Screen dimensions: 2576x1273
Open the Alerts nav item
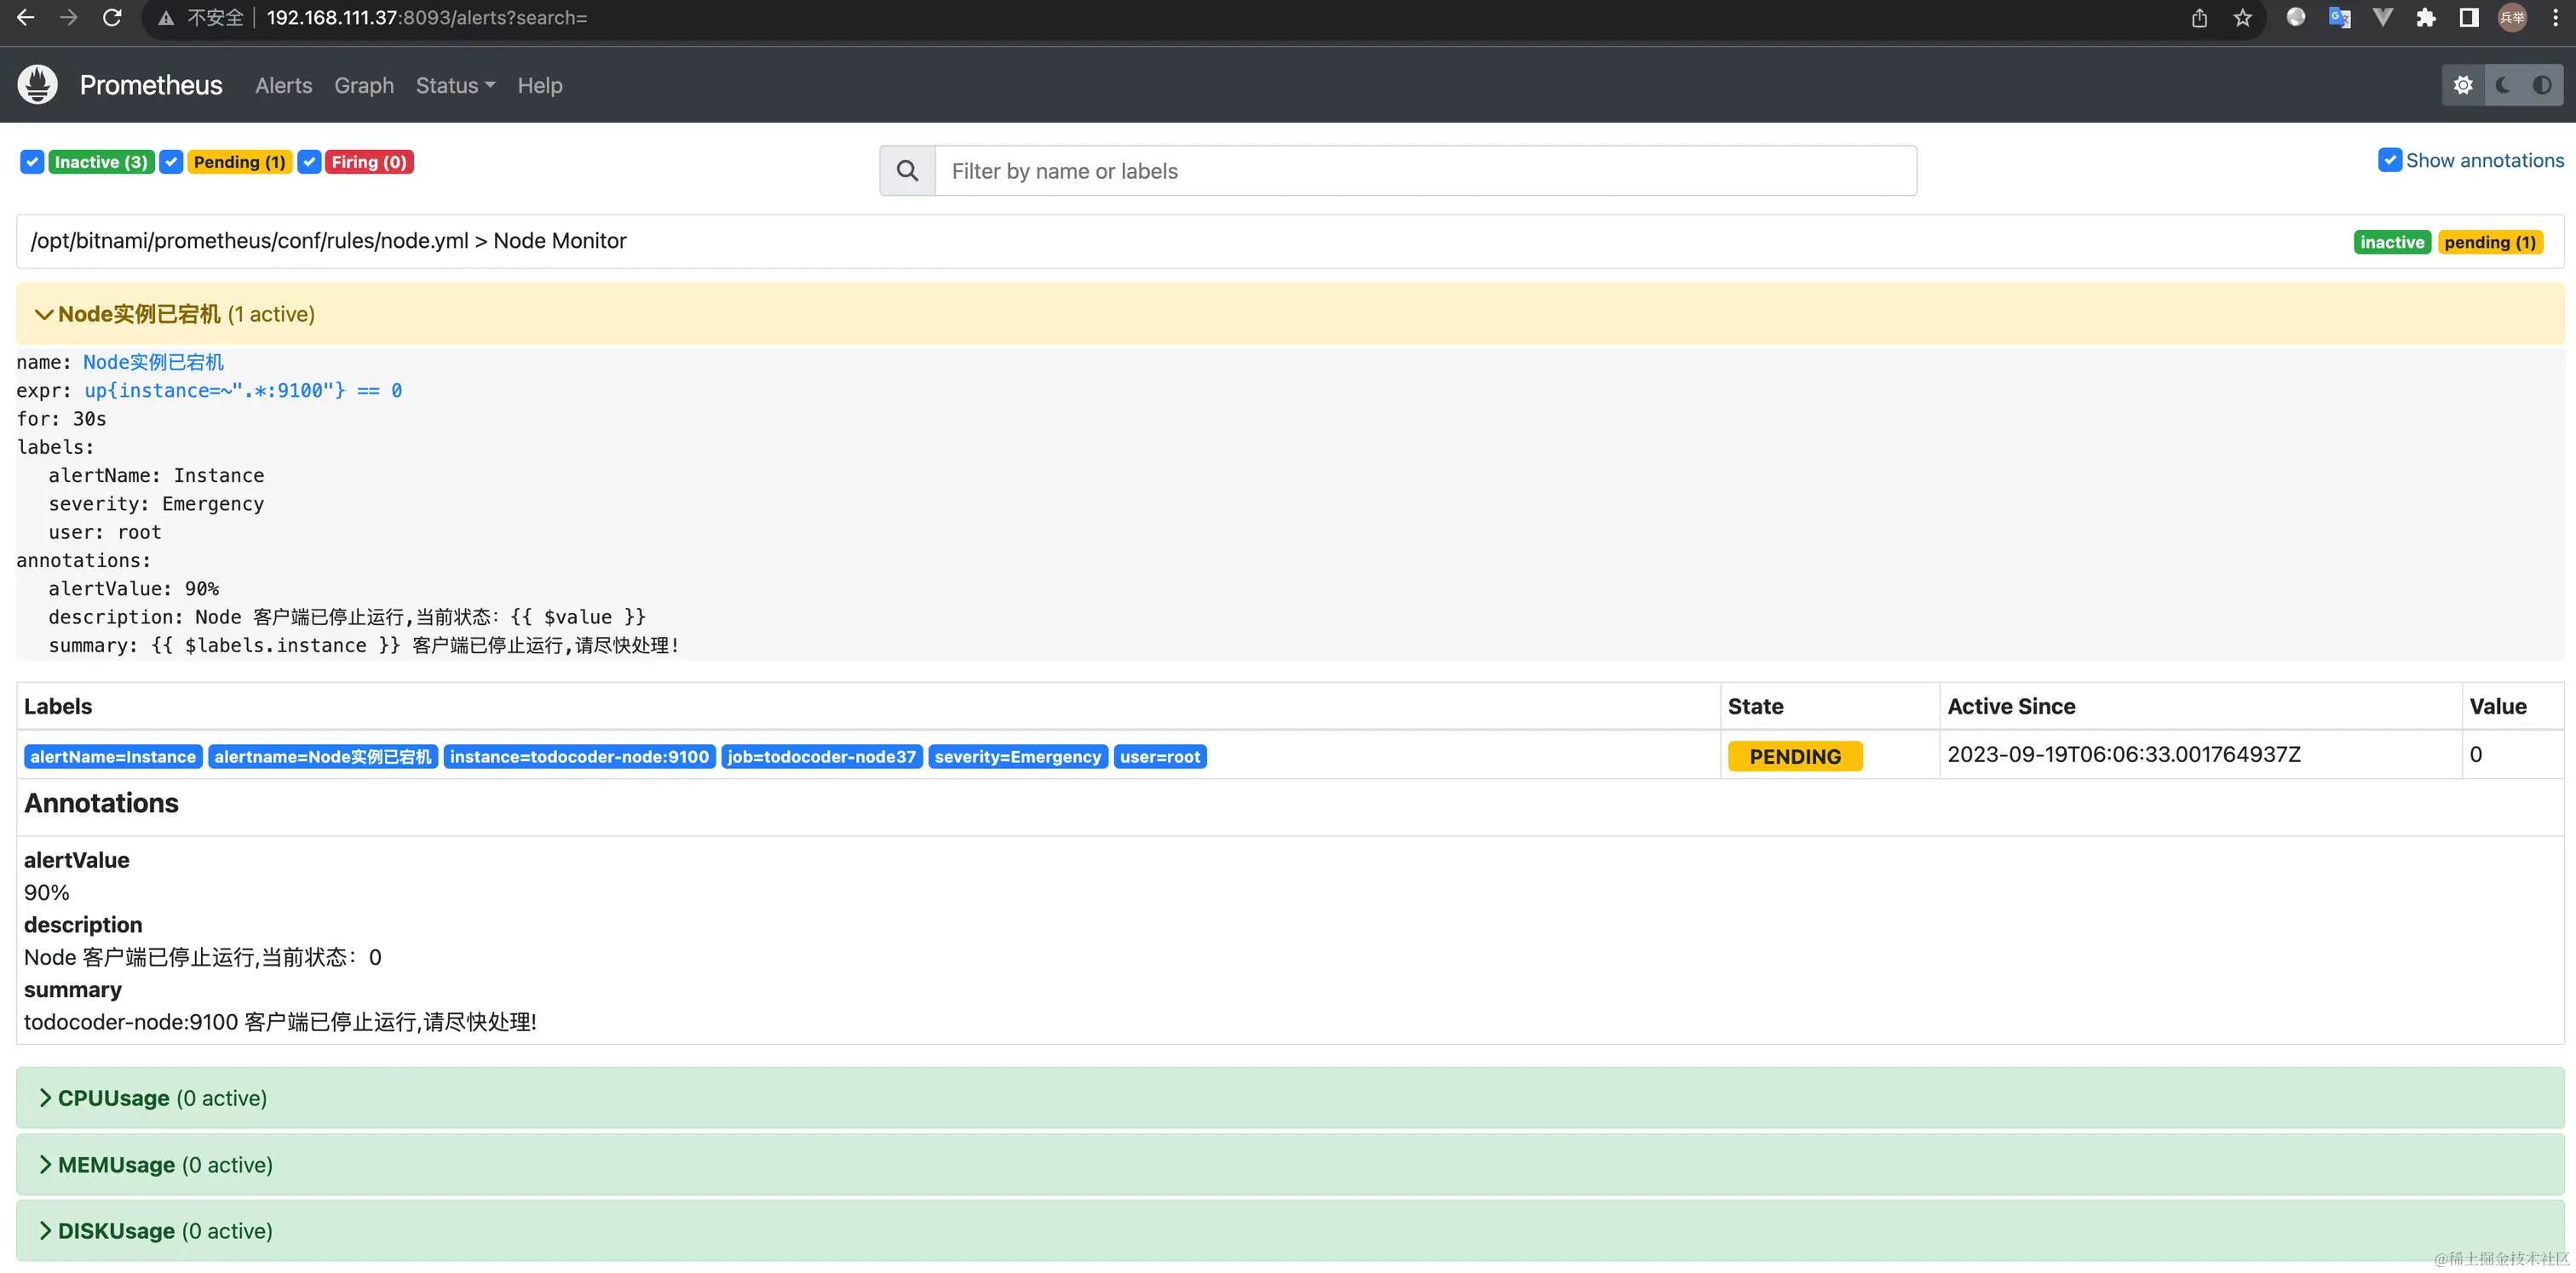[x=283, y=85]
